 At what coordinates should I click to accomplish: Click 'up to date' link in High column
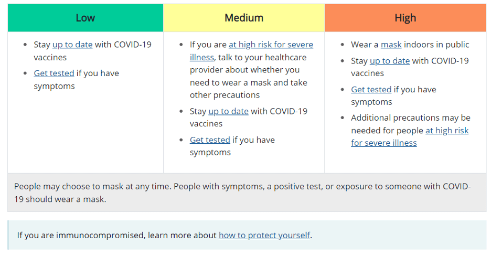pos(390,61)
